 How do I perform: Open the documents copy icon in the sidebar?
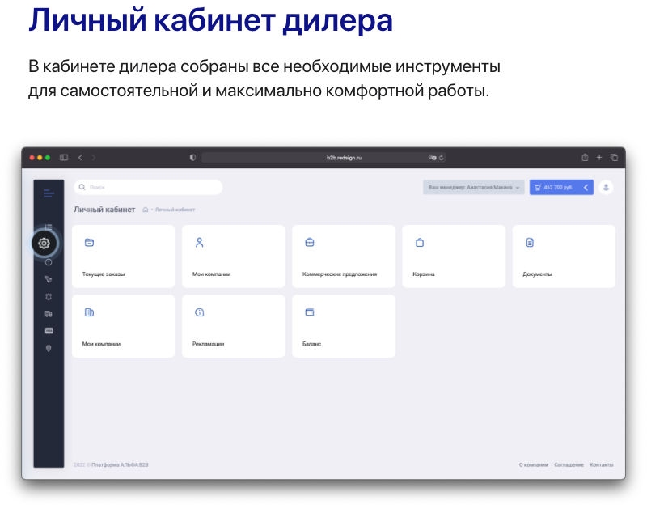point(49,314)
